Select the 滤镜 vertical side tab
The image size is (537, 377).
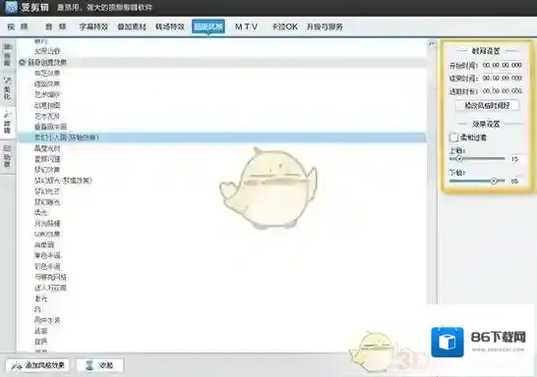point(7,123)
